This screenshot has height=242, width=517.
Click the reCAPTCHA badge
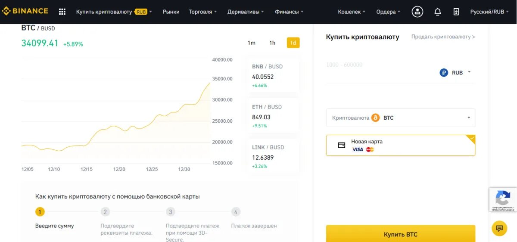[503, 199]
